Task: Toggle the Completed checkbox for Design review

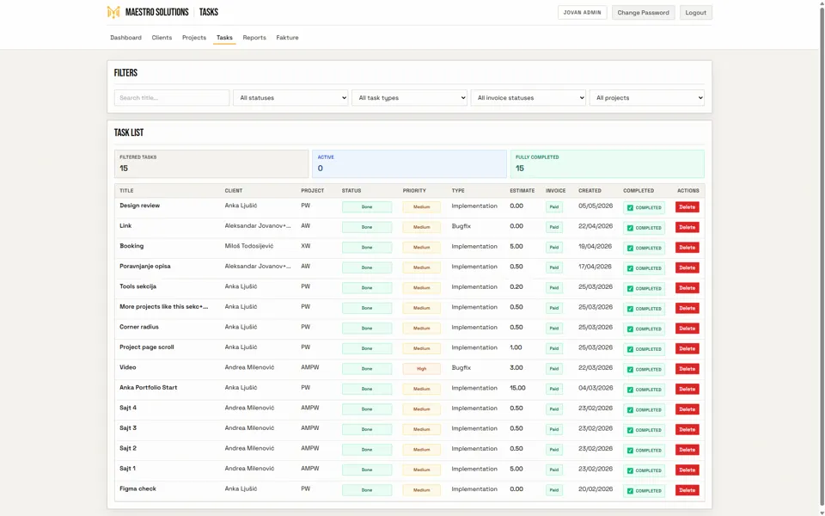Action: click(x=630, y=207)
